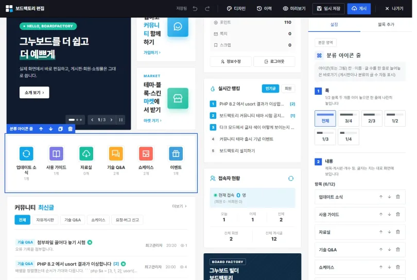Click the 이벤트 gift icon

pos(176,153)
